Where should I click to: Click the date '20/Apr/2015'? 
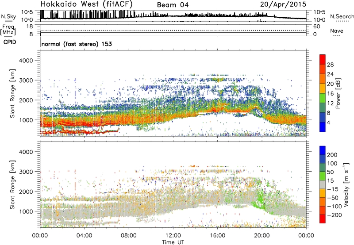(283, 4)
